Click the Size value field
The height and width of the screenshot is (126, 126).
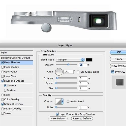83,88
